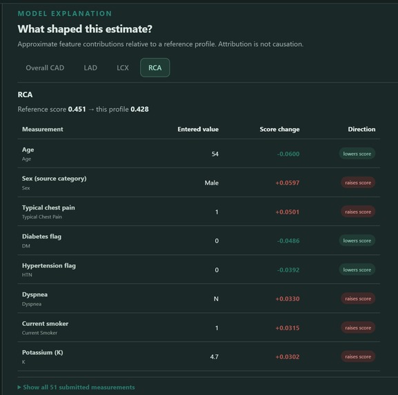Click the +0.0315 score change
This screenshot has height=395, width=398.
[288, 328]
